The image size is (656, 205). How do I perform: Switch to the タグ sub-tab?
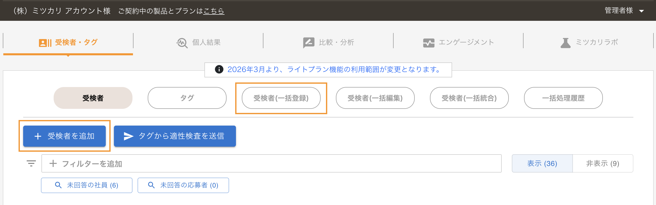coord(187,98)
